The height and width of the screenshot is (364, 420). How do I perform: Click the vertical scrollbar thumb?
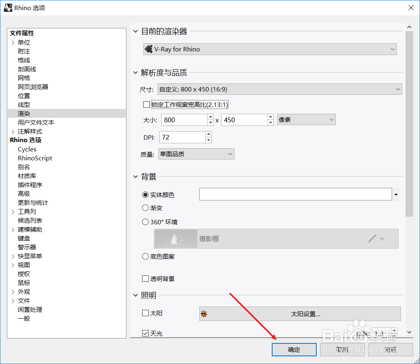tap(409, 124)
